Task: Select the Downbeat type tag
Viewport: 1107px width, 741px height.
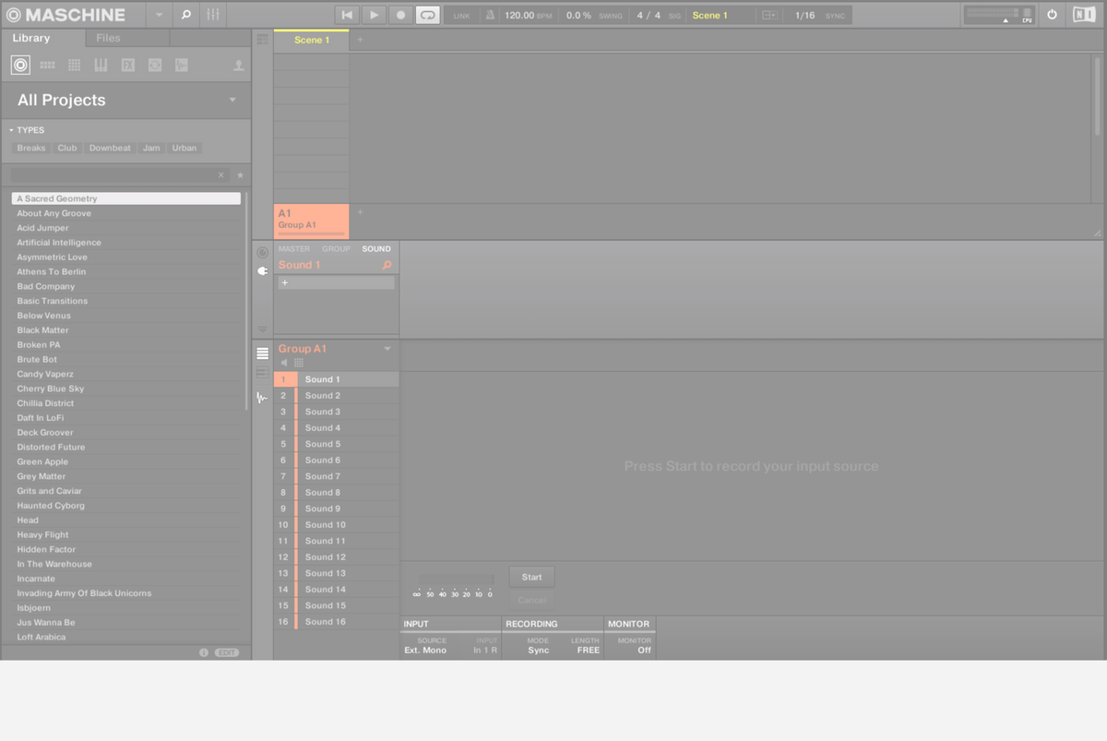Action: pyautogui.click(x=110, y=148)
